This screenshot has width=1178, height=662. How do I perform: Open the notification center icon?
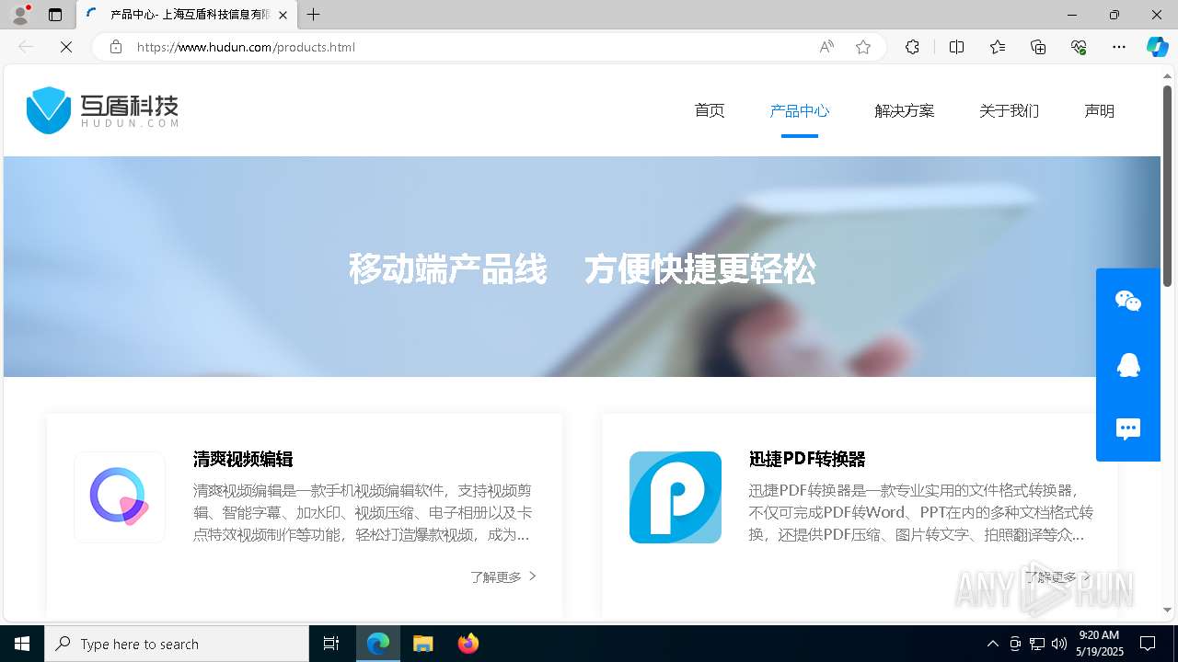click(x=1149, y=644)
